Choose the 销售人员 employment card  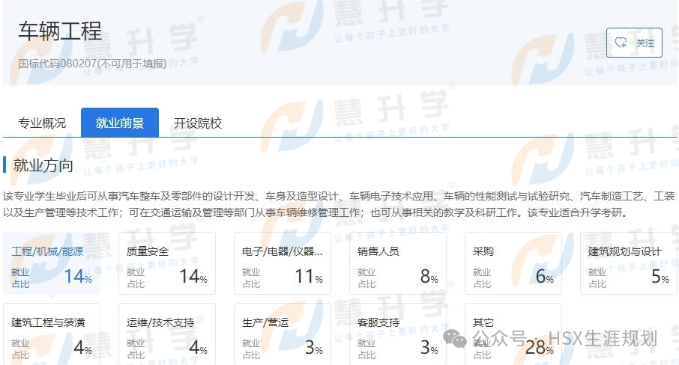(x=398, y=263)
